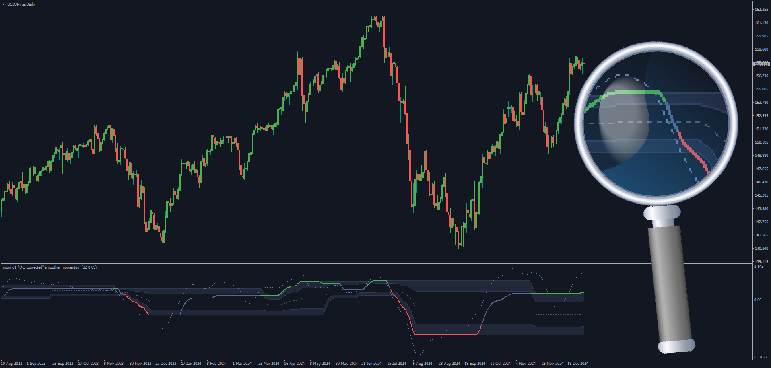Select the 6 Aug 2024 date marker
Image resolution: width=771 pixels, height=368 pixels.
point(423,364)
